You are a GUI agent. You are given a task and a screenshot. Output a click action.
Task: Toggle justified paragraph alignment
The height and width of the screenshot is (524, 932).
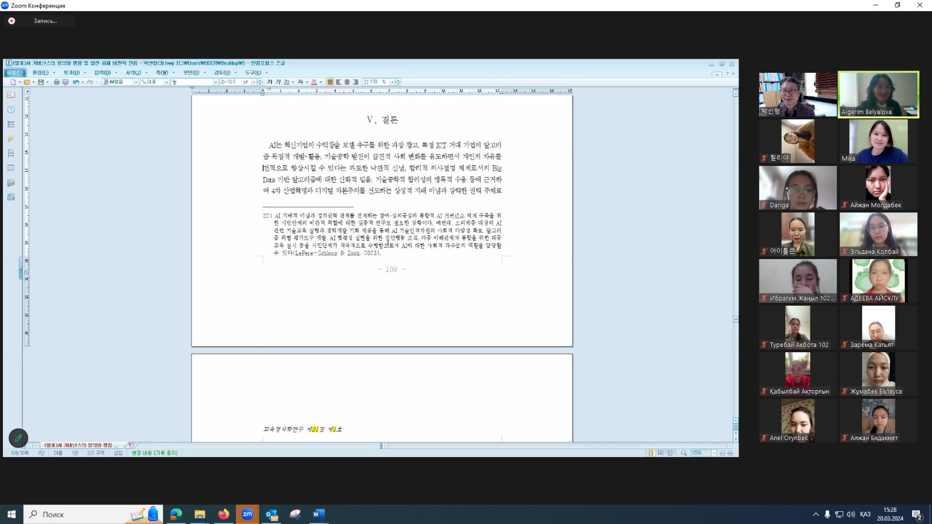[x=330, y=82]
